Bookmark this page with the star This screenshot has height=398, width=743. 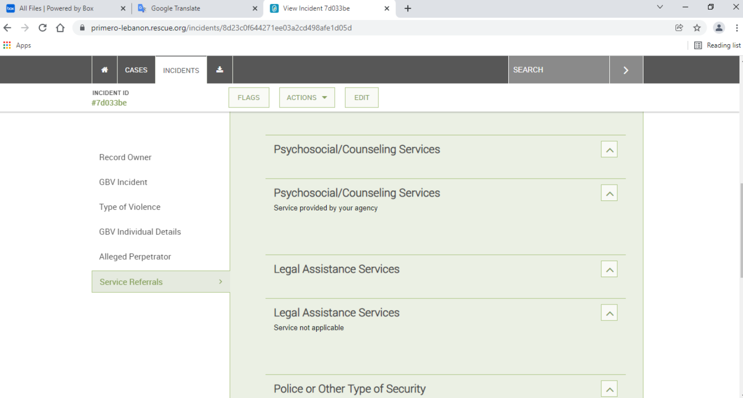(x=697, y=28)
